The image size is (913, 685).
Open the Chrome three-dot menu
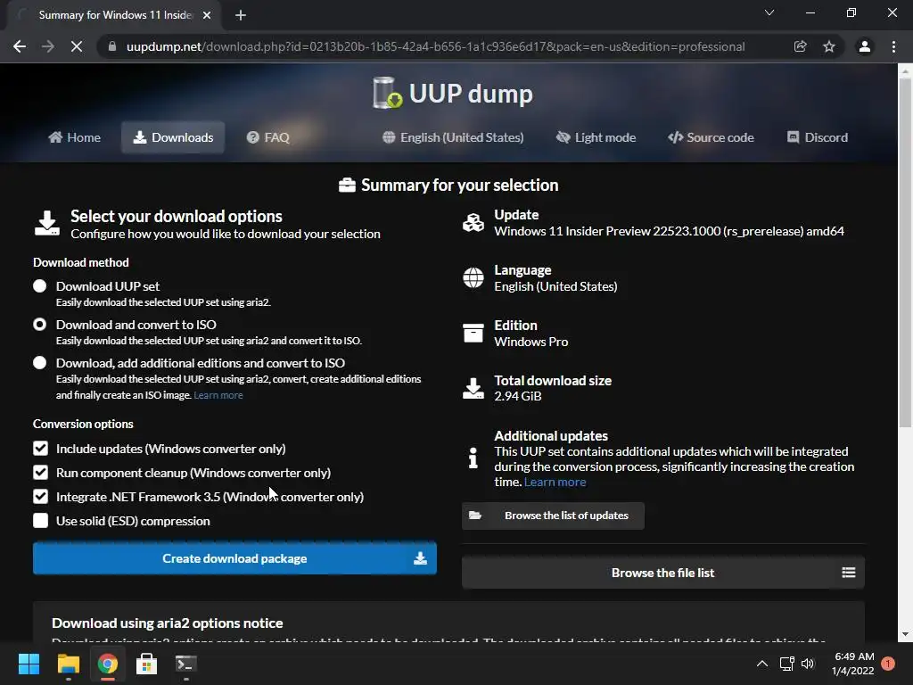point(893,46)
